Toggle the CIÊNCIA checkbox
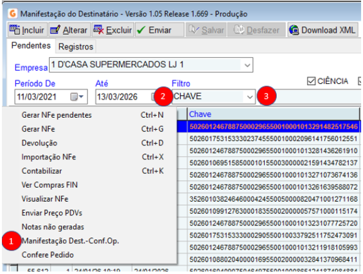Viewport: 363px width, 274px height. 311,81
